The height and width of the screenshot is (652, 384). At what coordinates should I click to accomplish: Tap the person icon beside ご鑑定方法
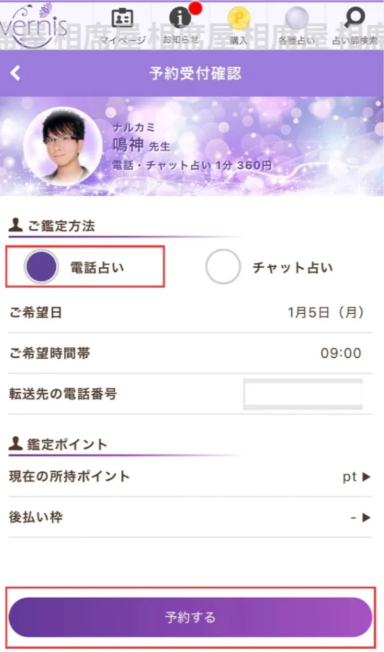(x=14, y=223)
